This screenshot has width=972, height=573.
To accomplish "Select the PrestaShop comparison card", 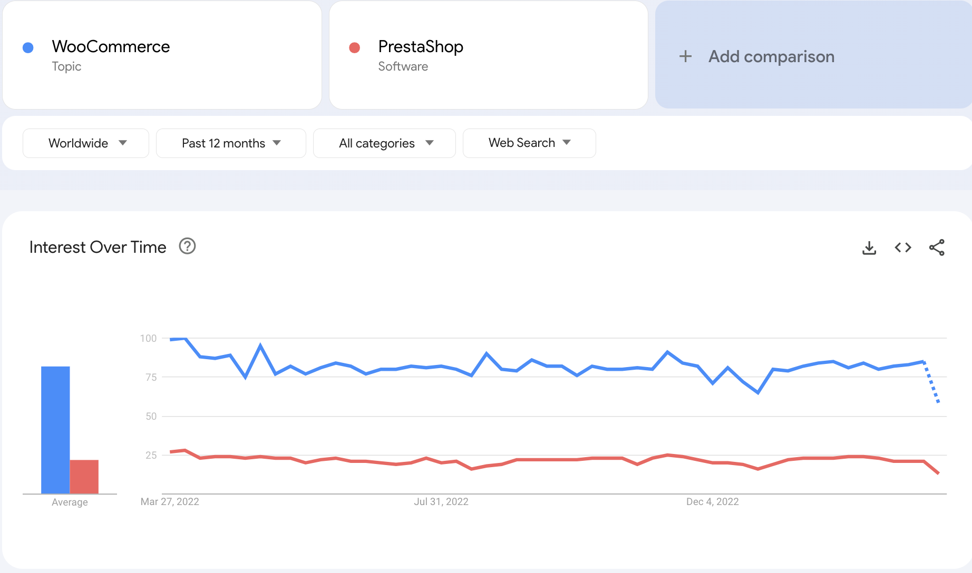I will coord(488,55).
